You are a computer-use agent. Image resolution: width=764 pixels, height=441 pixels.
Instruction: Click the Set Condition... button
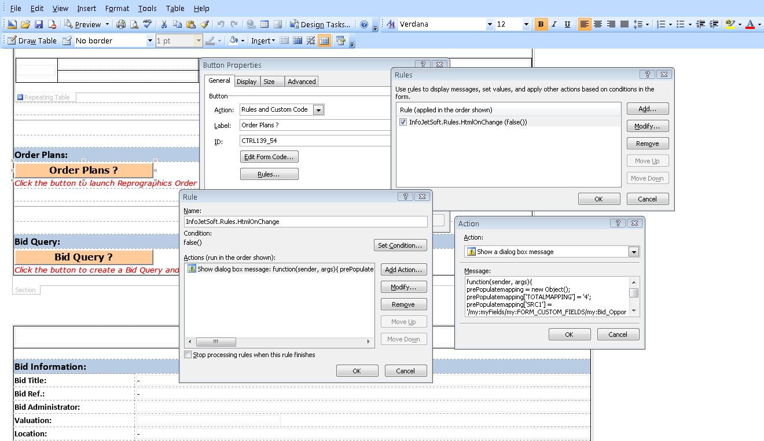click(401, 245)
